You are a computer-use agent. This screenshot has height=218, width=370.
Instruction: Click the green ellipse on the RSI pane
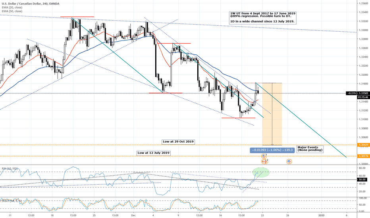click(260, 172)
